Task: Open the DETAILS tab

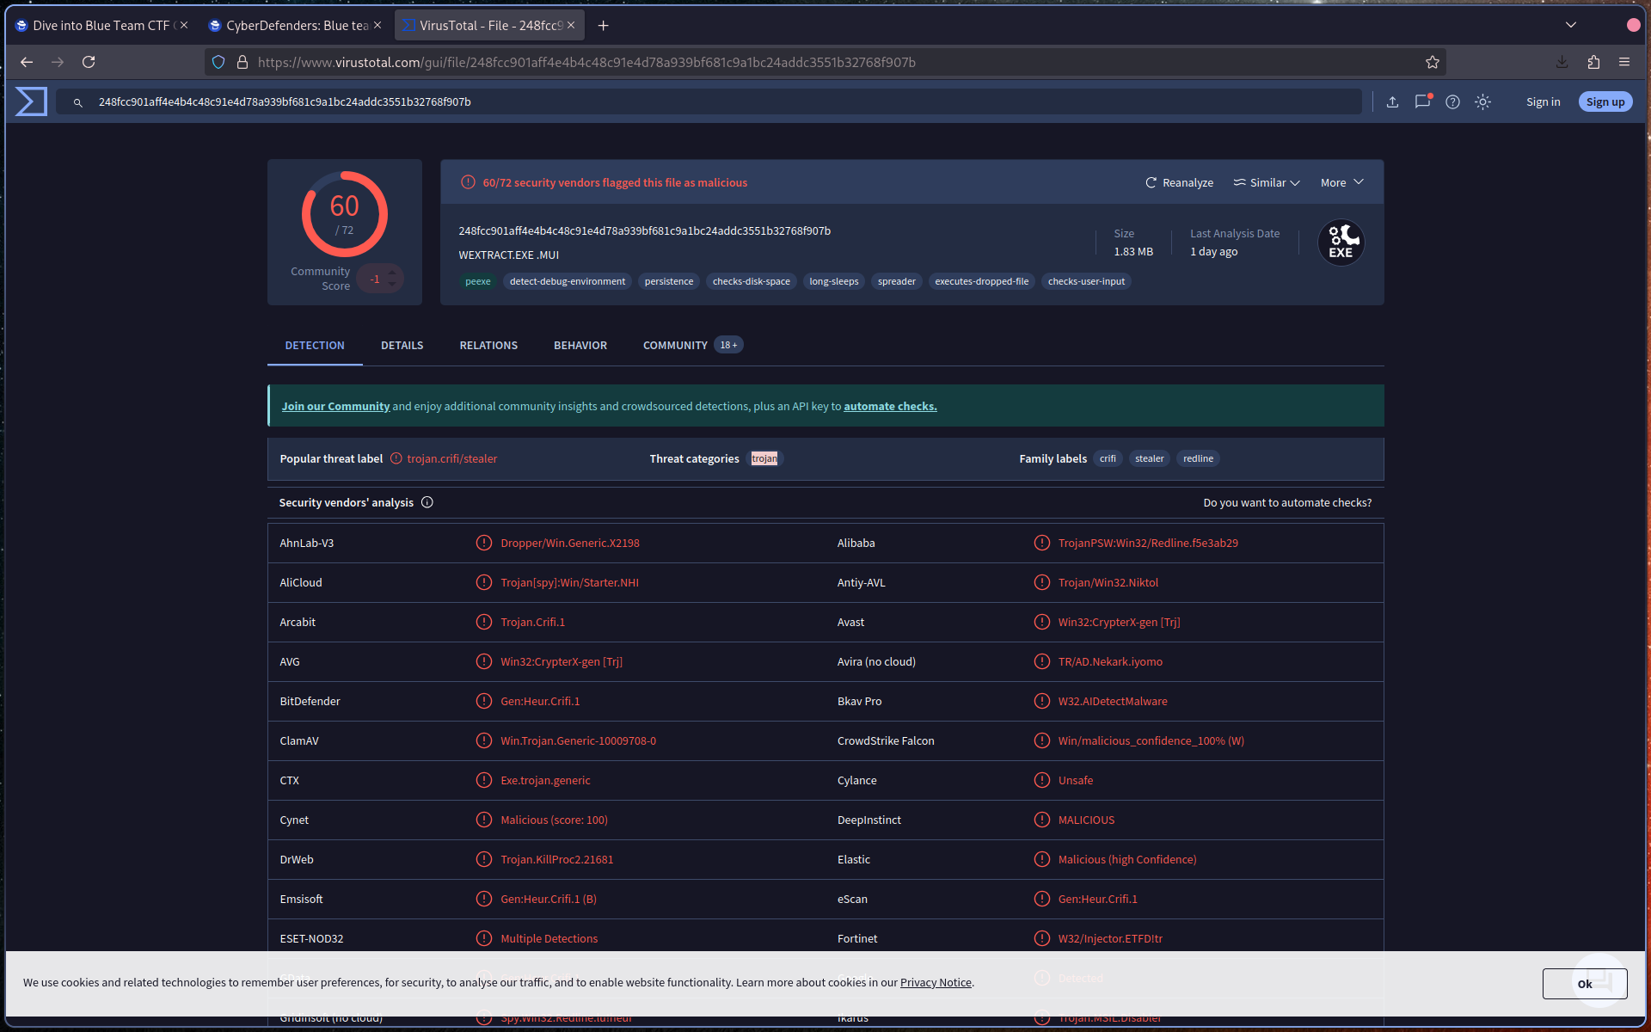Action: pos(402,346)
